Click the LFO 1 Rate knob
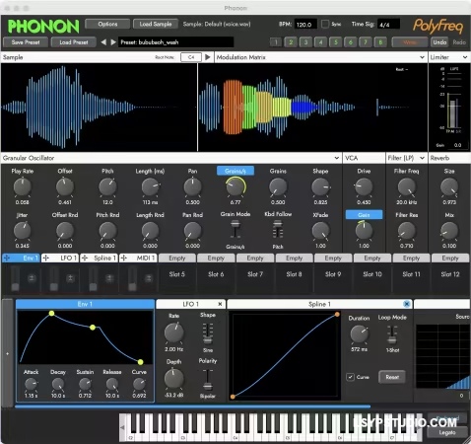This screenshot has width=471, height=444. (x=173, y=333)
